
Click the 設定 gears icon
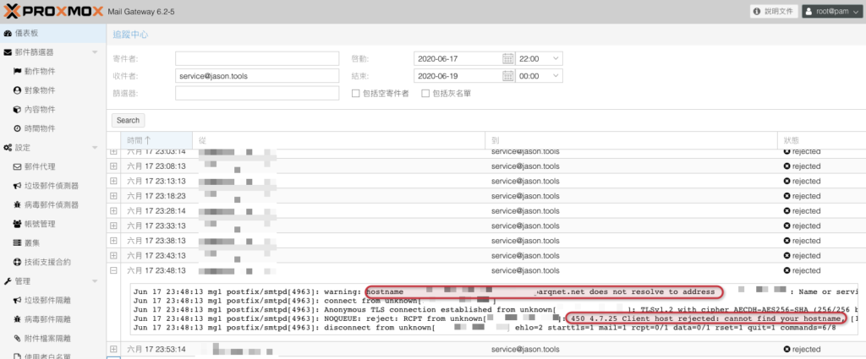[8, 148]
